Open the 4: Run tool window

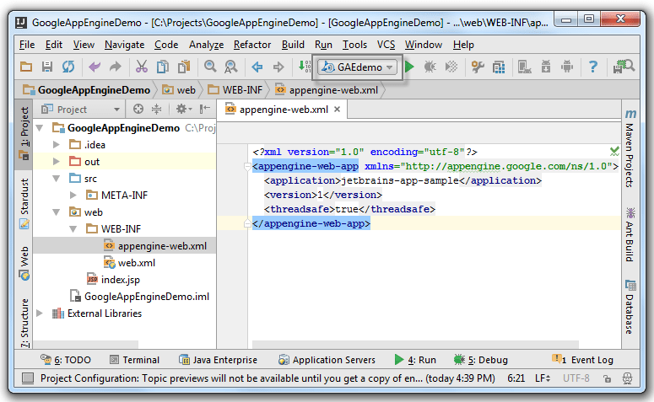click(415, 360)
